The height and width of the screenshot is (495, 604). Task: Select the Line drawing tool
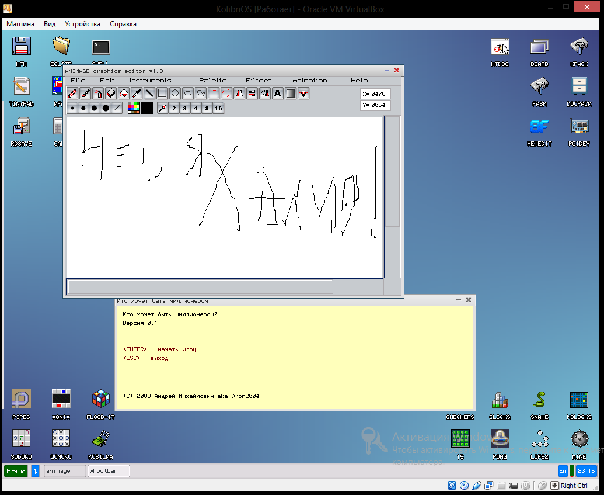[x=149, y=94]
